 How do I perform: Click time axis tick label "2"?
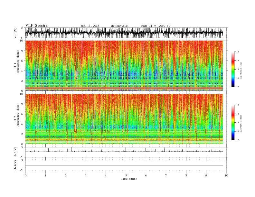66,175
